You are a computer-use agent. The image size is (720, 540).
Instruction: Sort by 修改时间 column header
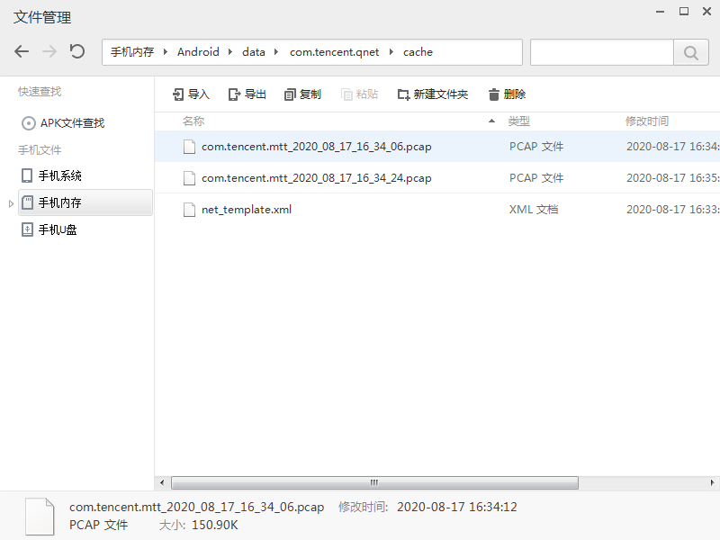pyautogui.click(x=647, y=121)
